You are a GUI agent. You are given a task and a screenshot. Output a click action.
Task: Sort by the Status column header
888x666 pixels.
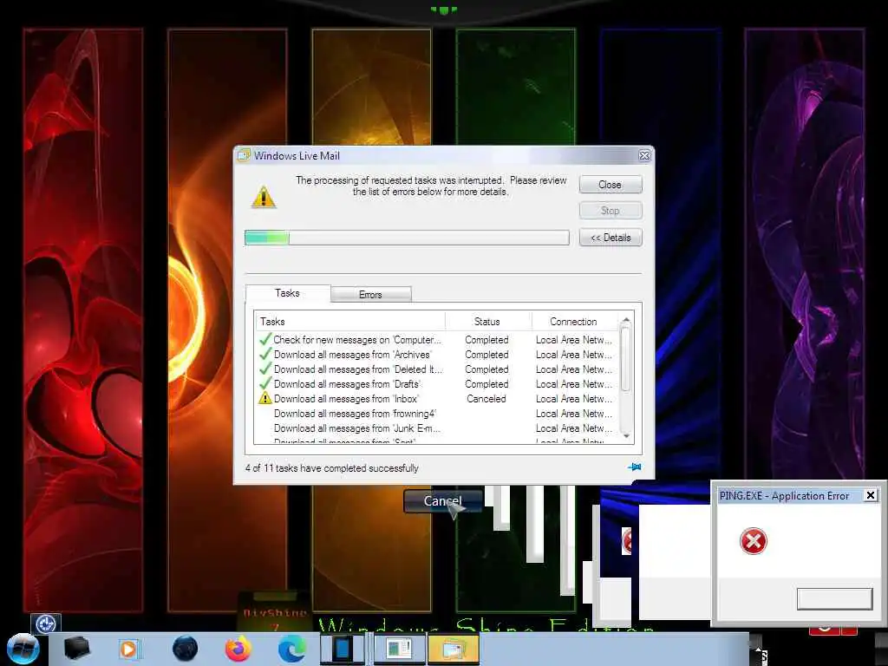point(487,321)
